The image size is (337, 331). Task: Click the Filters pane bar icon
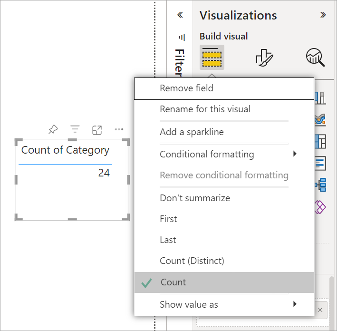coord(182,37)
